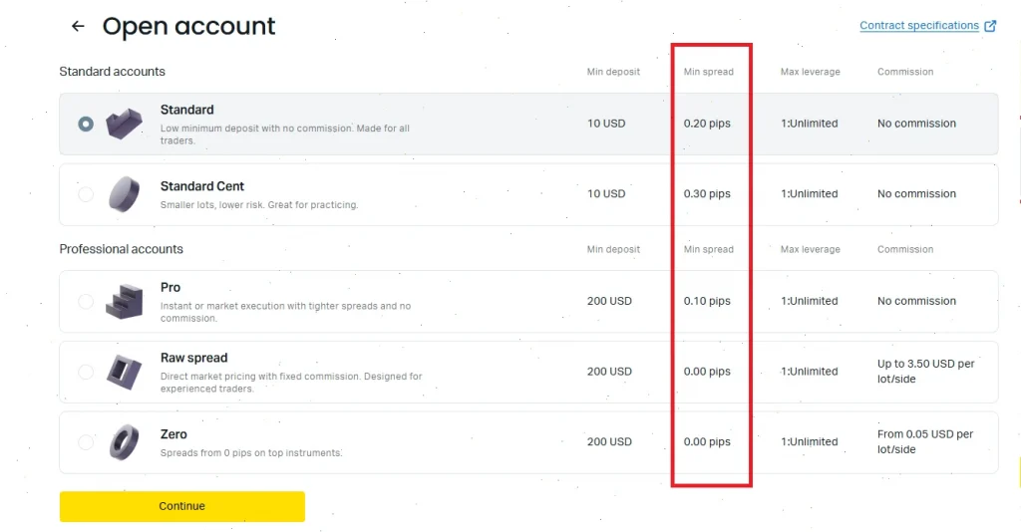The height and width of the screenshot is (532, 1021).
Task: Click the Zero account ring icon
Action: pos(124,442)
